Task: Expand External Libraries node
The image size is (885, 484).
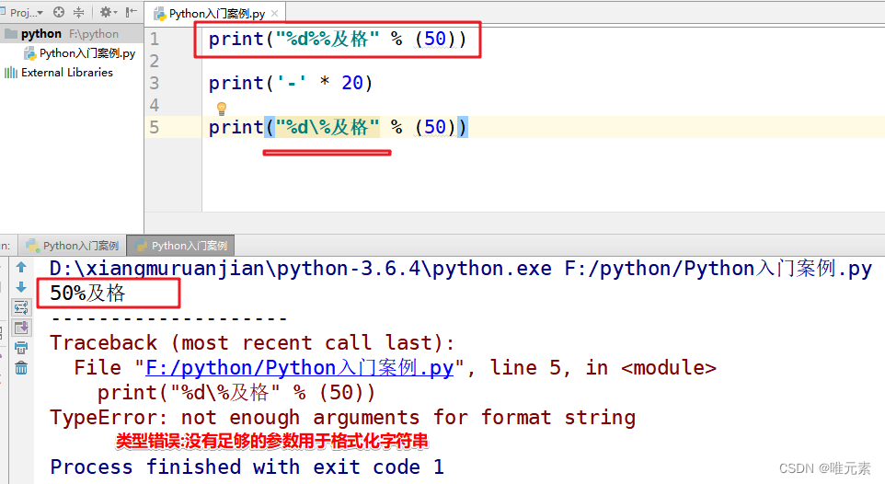Action: click(59, 73)
